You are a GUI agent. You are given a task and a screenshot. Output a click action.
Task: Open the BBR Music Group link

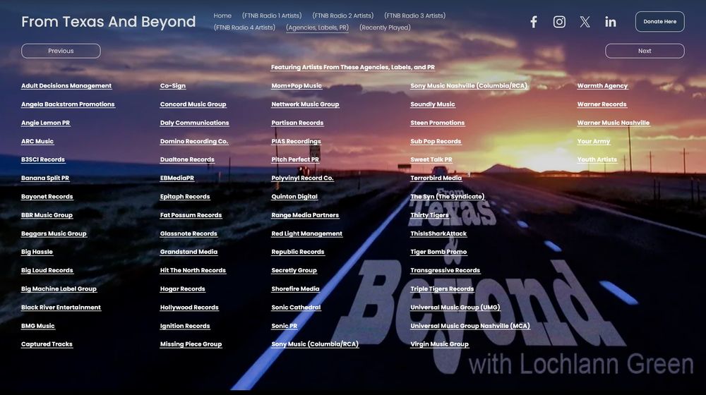click(47, 214)
